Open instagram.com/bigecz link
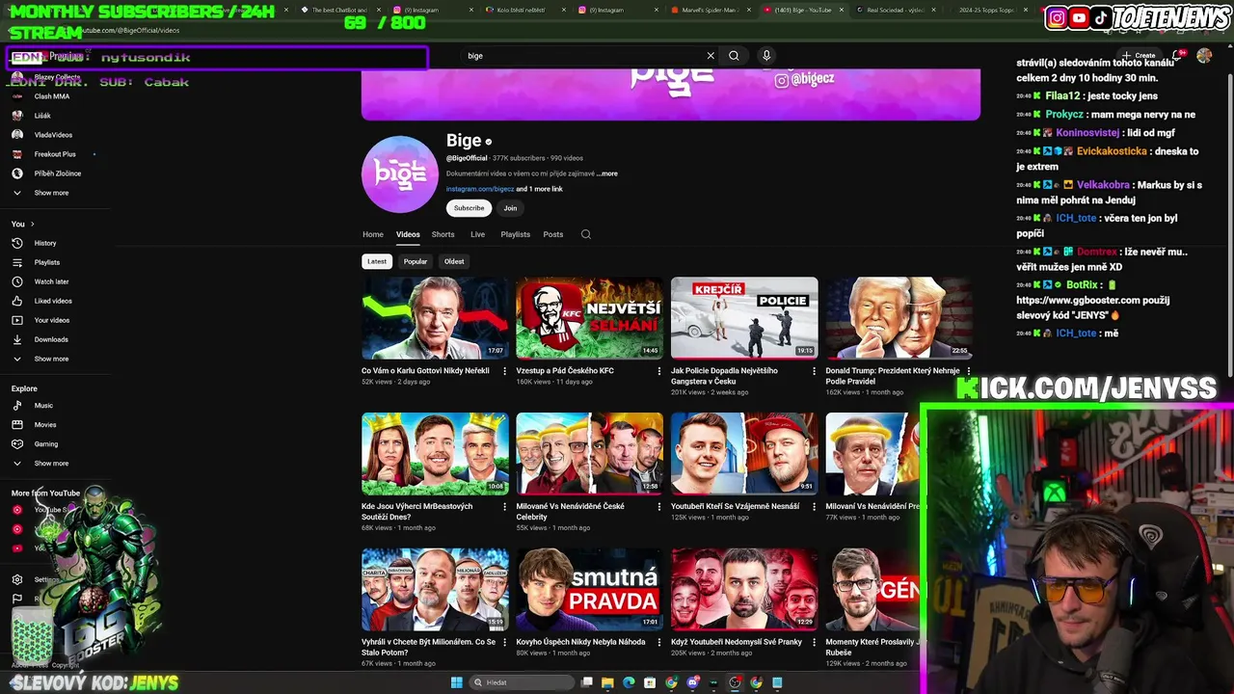Image resolution: width=1234 pixels, height=694 pixels. coord(480,189)
